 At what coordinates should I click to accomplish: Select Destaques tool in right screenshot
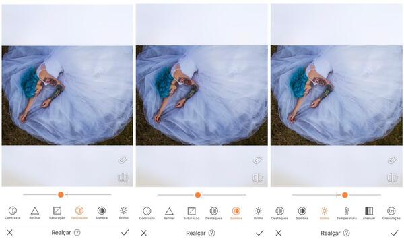[279, 213]
